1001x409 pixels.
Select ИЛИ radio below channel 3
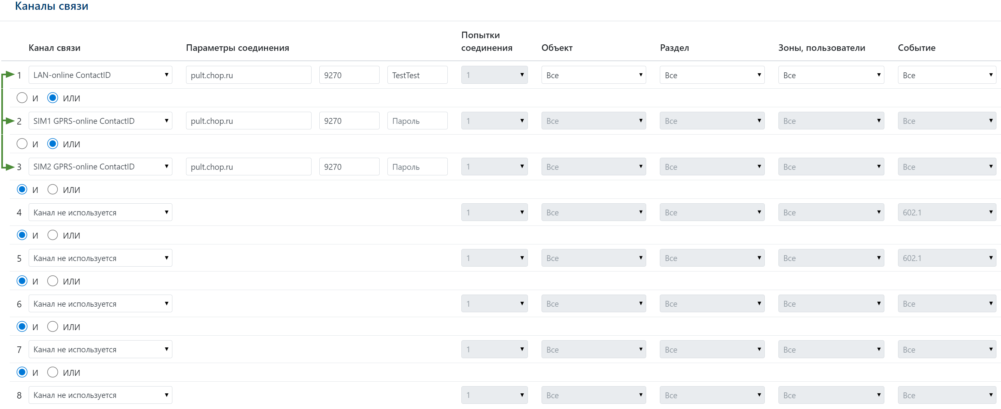(x=52, y=189)
